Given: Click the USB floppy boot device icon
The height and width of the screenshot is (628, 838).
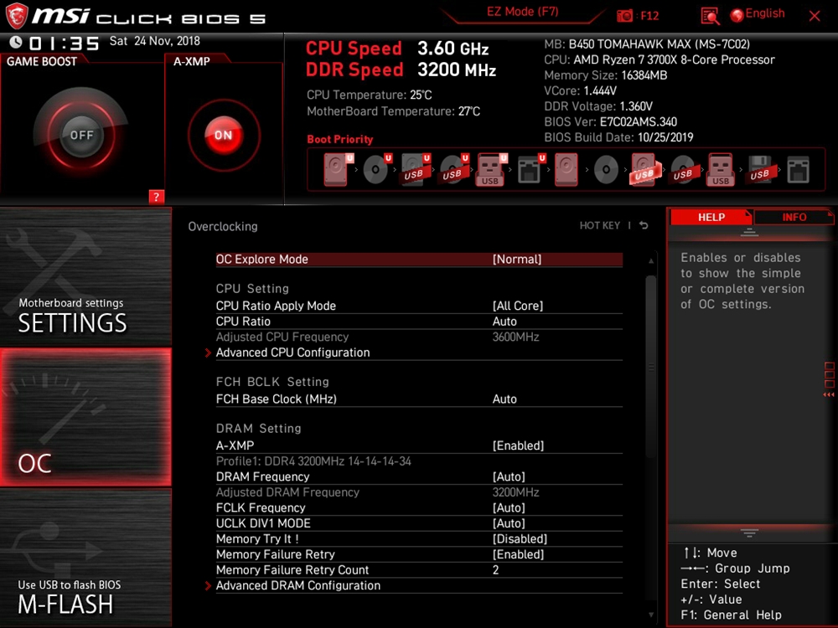Looking at the screenshot, I should (x=759, y=170).
